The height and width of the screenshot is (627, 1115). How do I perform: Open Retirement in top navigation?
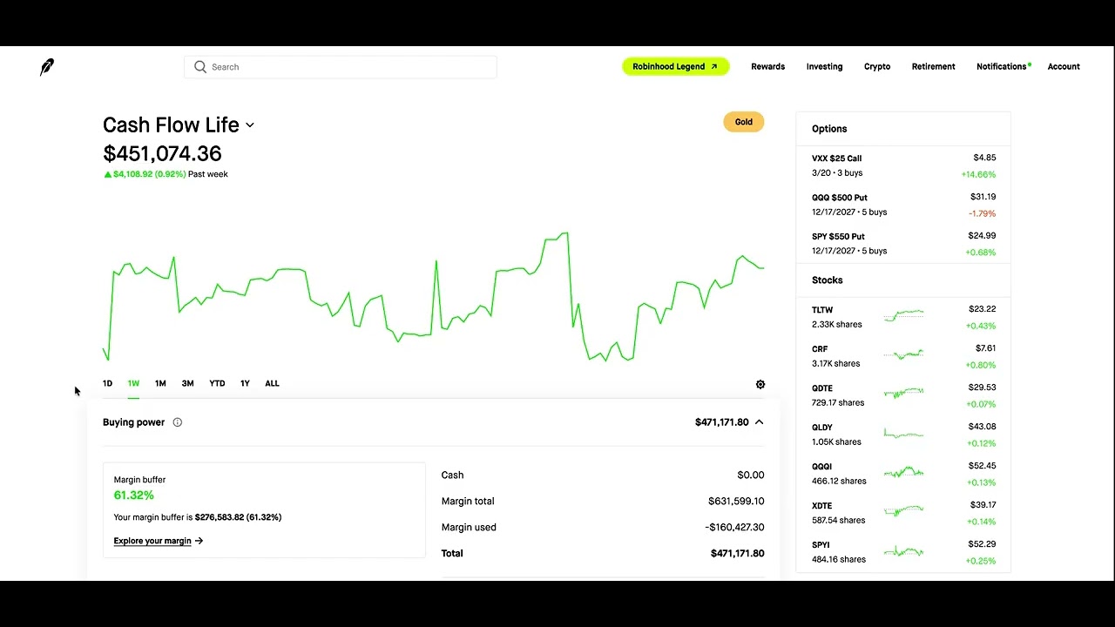click(x=933, y=67)
